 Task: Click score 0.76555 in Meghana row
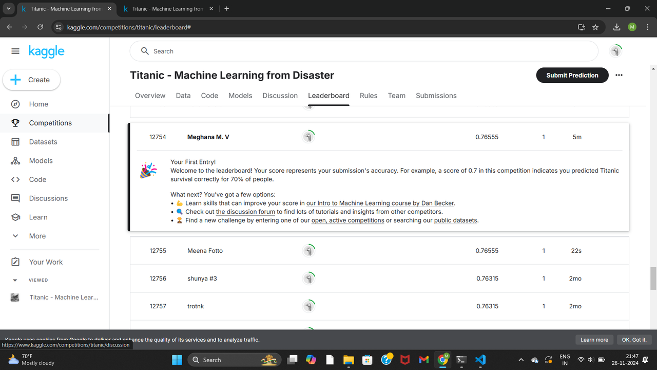tap(487, 137)
